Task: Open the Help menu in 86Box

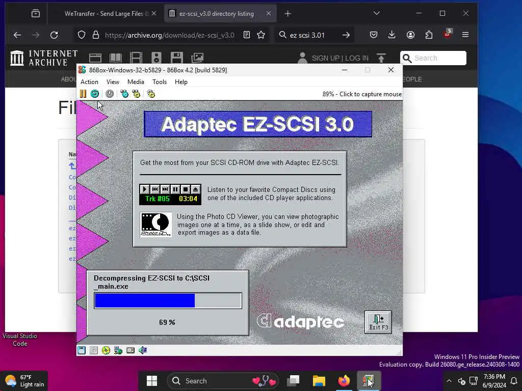Action: pyautogui.click(x=181, y=82)
